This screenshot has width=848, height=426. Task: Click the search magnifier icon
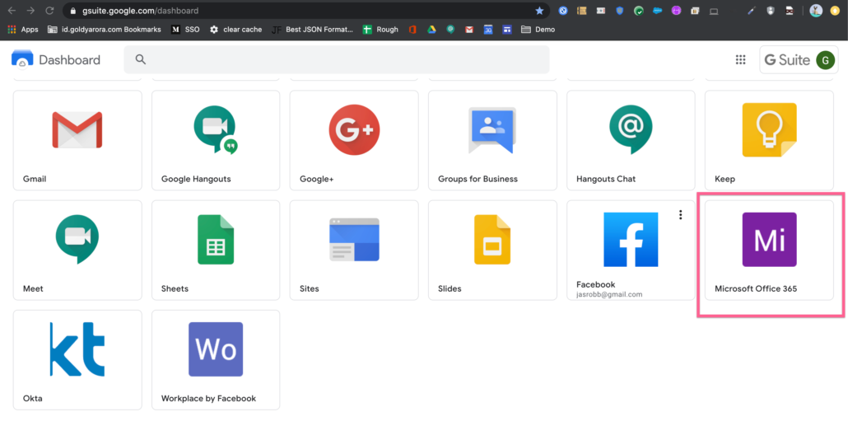(x=141, y=59)
